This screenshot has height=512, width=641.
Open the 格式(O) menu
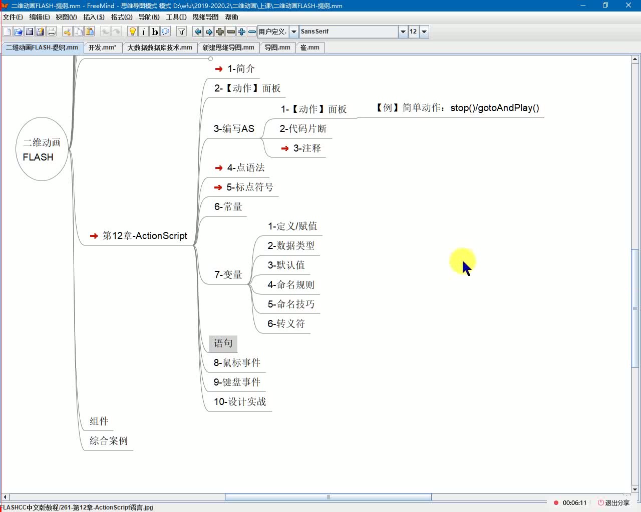point(122,17)
